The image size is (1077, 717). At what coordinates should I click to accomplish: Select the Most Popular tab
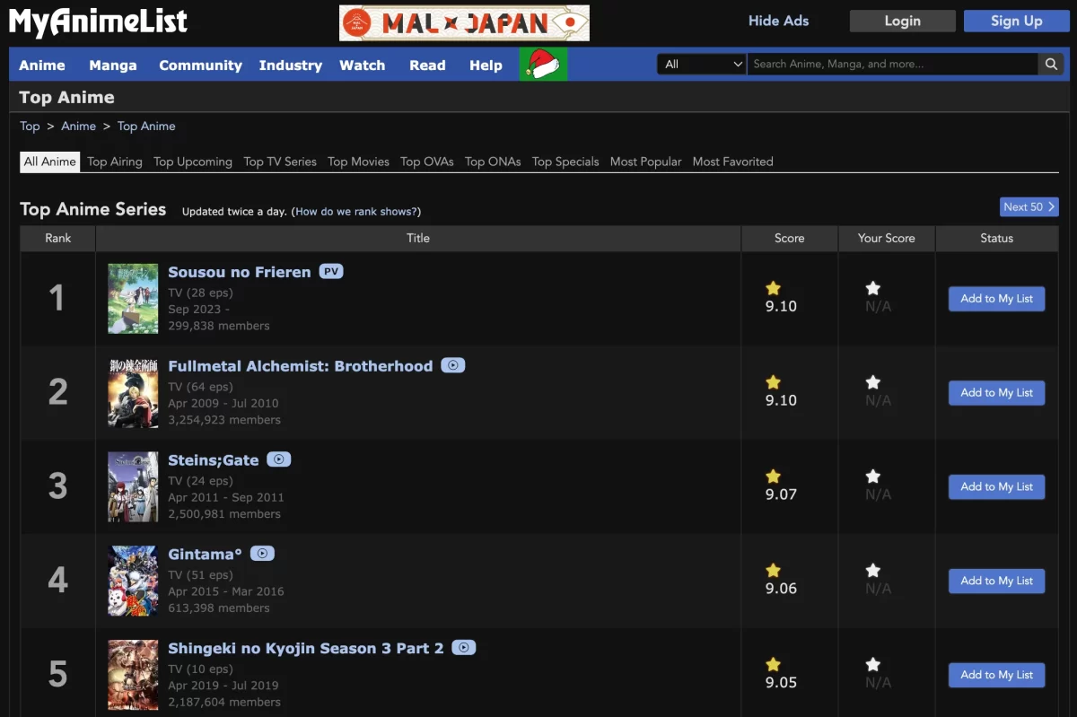pyautogui.click(x=645, y=162)
